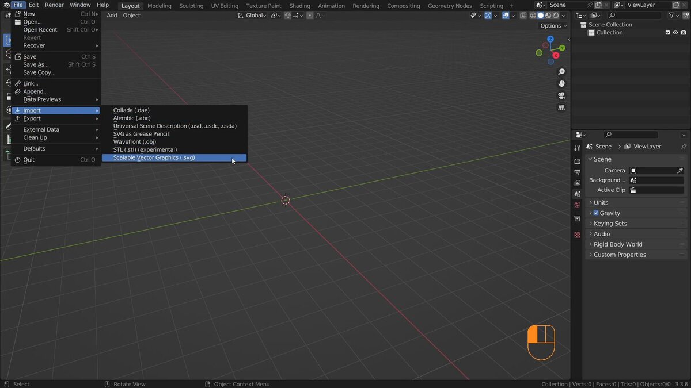Add a workspace with the plus icon

tap(511, 6)
